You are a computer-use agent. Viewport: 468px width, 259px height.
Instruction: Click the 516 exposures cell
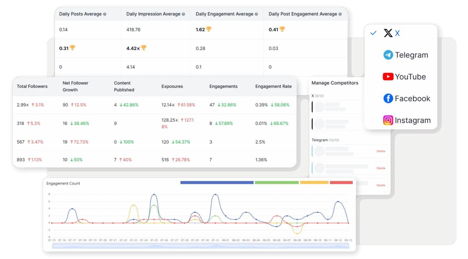point(176,160)
